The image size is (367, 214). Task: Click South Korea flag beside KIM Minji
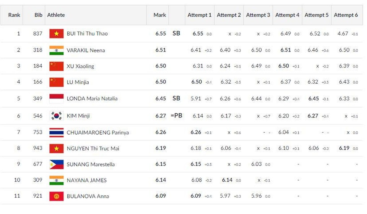point(57,116)
